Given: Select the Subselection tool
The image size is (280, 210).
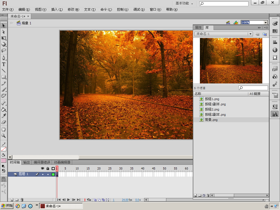Looking at the screenshot, I should click(x=3, y=32).
